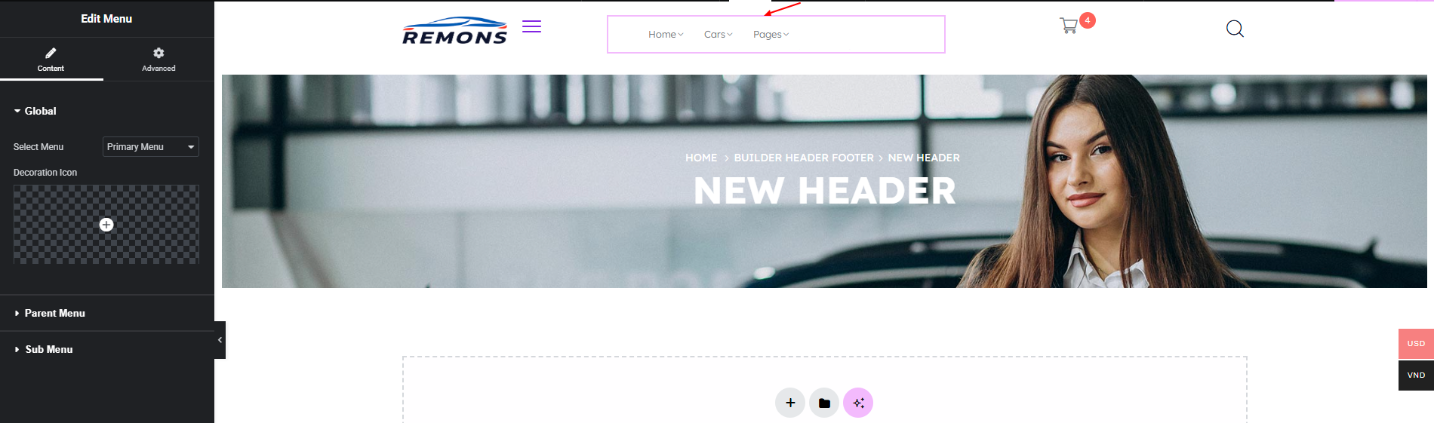Image resolution: width=1434 pixels, height=423 pixels.
Task: Switch currency to USD
Action: (1416, 344)
